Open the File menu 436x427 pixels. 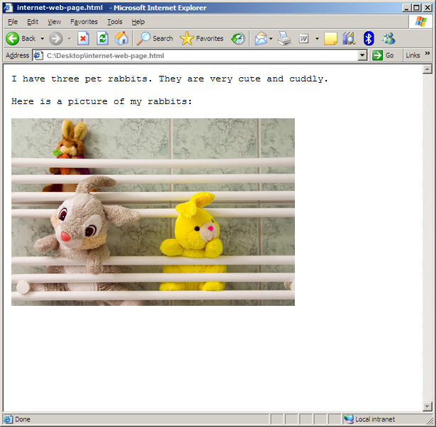pyautogui.click(x=13, y=22)
